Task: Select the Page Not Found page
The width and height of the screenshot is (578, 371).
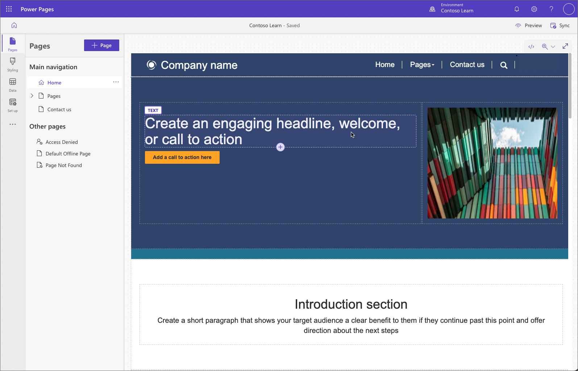Action: [59, 165]
